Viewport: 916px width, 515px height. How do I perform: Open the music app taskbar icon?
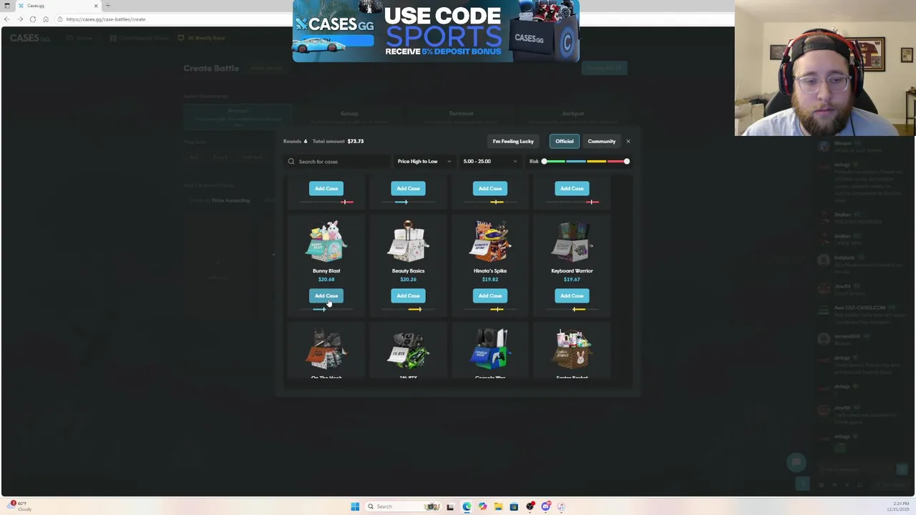pyautogui.click(x=561, y=506)
